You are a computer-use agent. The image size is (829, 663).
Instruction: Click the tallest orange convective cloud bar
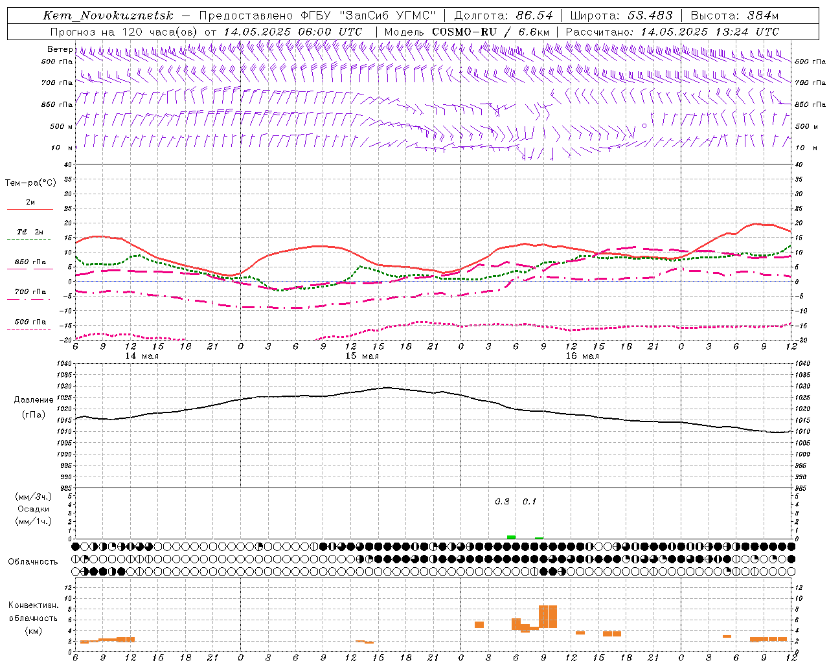click(x=548, y=616)
